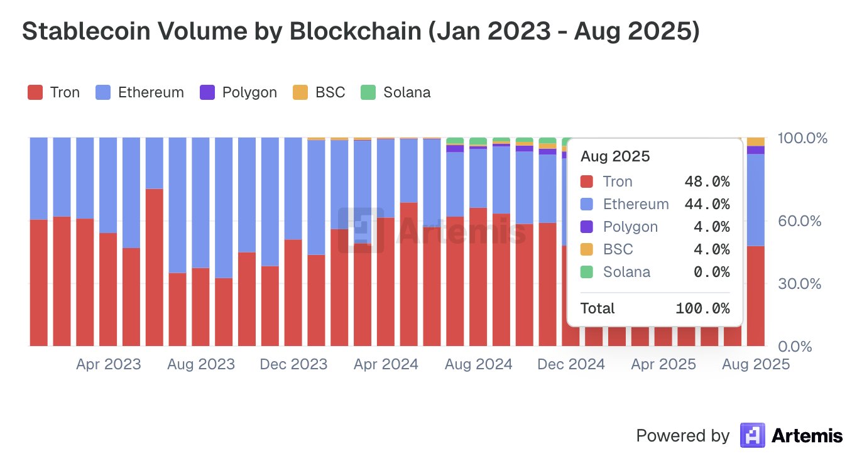Click the Artemis watermark in chart center
Viewport: 857px width, 466px height.
432,230
